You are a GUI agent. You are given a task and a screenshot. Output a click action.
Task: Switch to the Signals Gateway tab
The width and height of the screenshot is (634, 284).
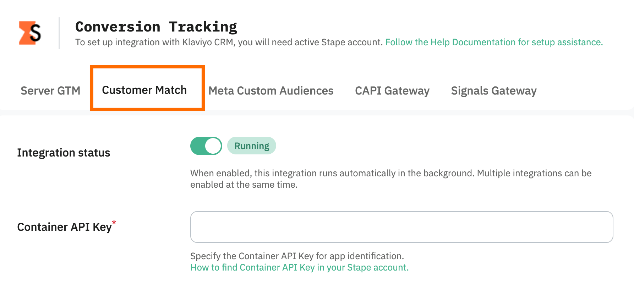[494, 91]
